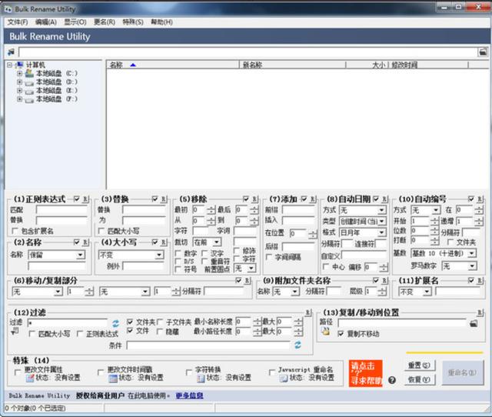Screen dimensions: 492x417
Task: Open the 罗马数字 dropdown
Action: (x=459, y=266)
